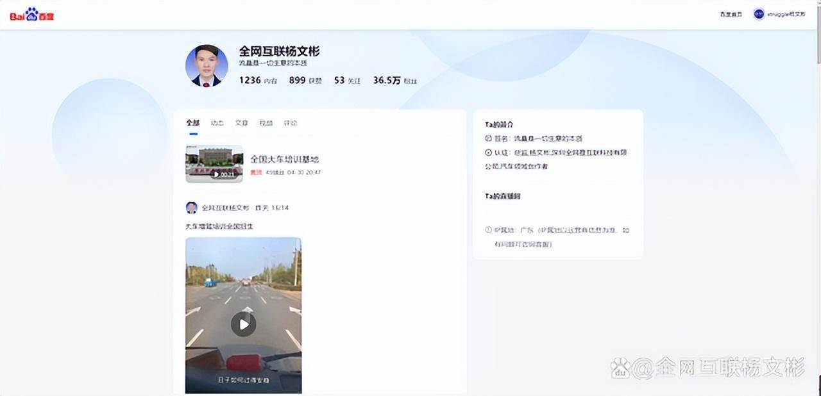The width and height of the screenshot is (821, 396).
Task: Click the small user avatar in the header
Action: [x=759, y=14]
